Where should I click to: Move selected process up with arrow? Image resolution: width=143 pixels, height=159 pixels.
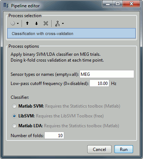(27, 23)
